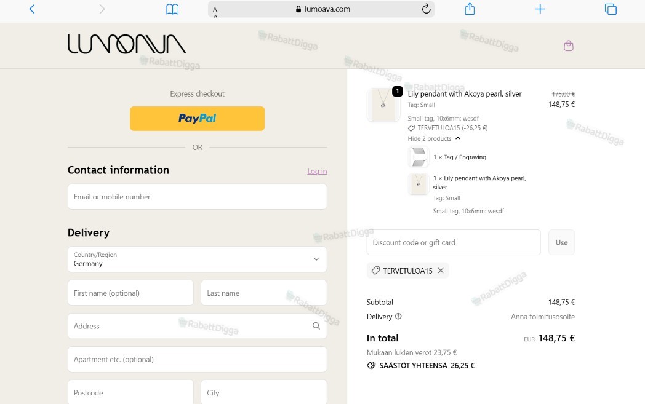
Task: Click the 'SÄÄSTÖT YHTEENSÄ 26,25 €' text
Action: click(427, 365)
